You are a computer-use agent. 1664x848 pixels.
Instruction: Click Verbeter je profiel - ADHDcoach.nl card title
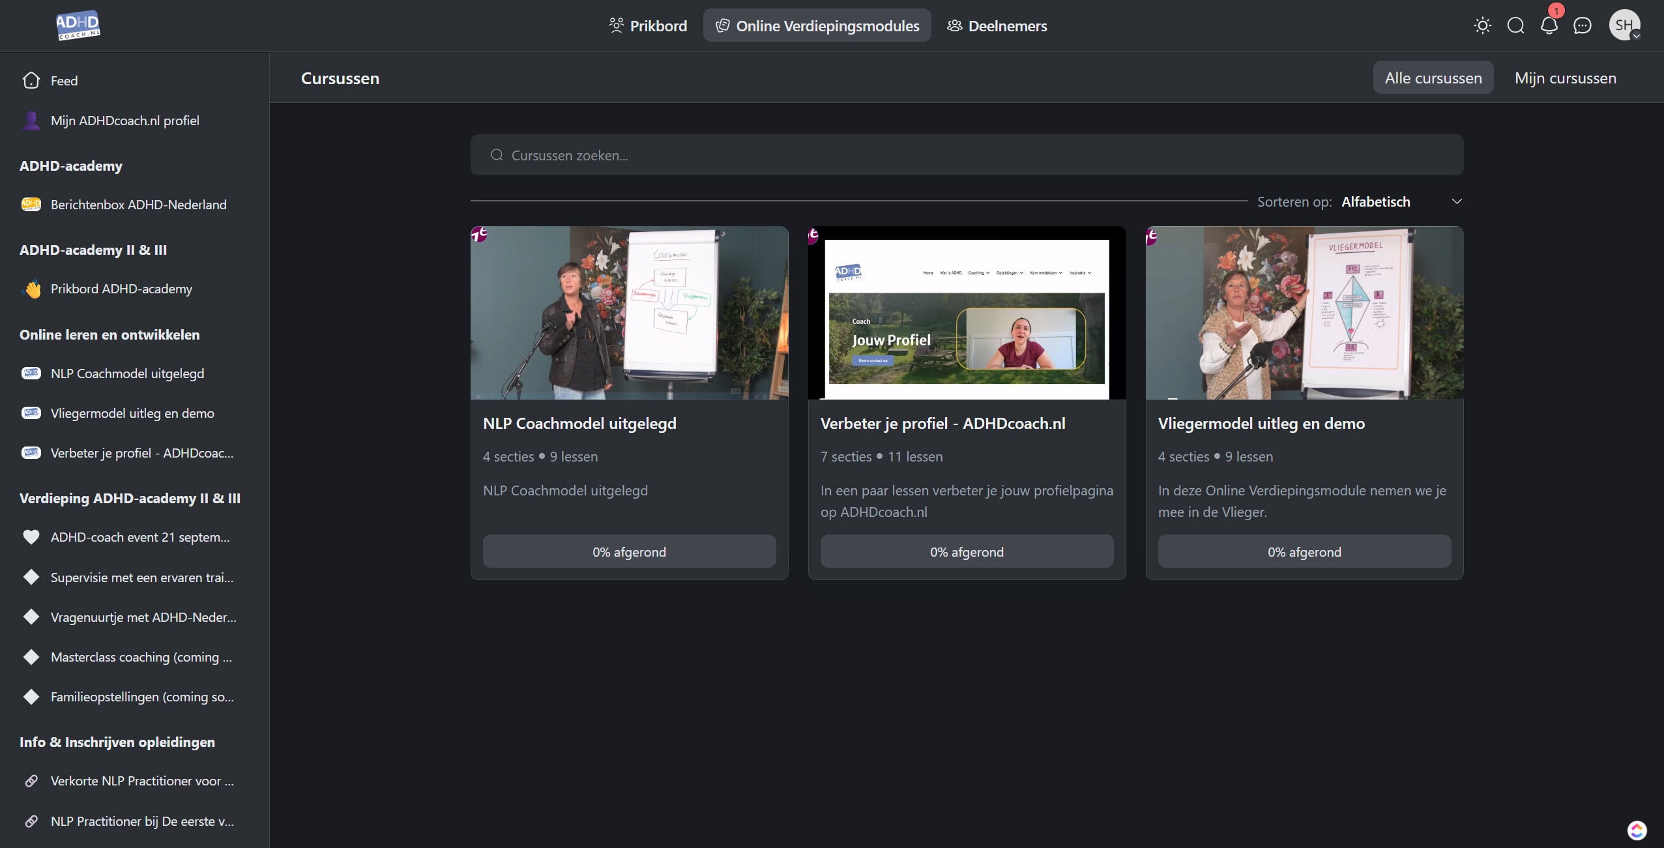coord(942,424)
